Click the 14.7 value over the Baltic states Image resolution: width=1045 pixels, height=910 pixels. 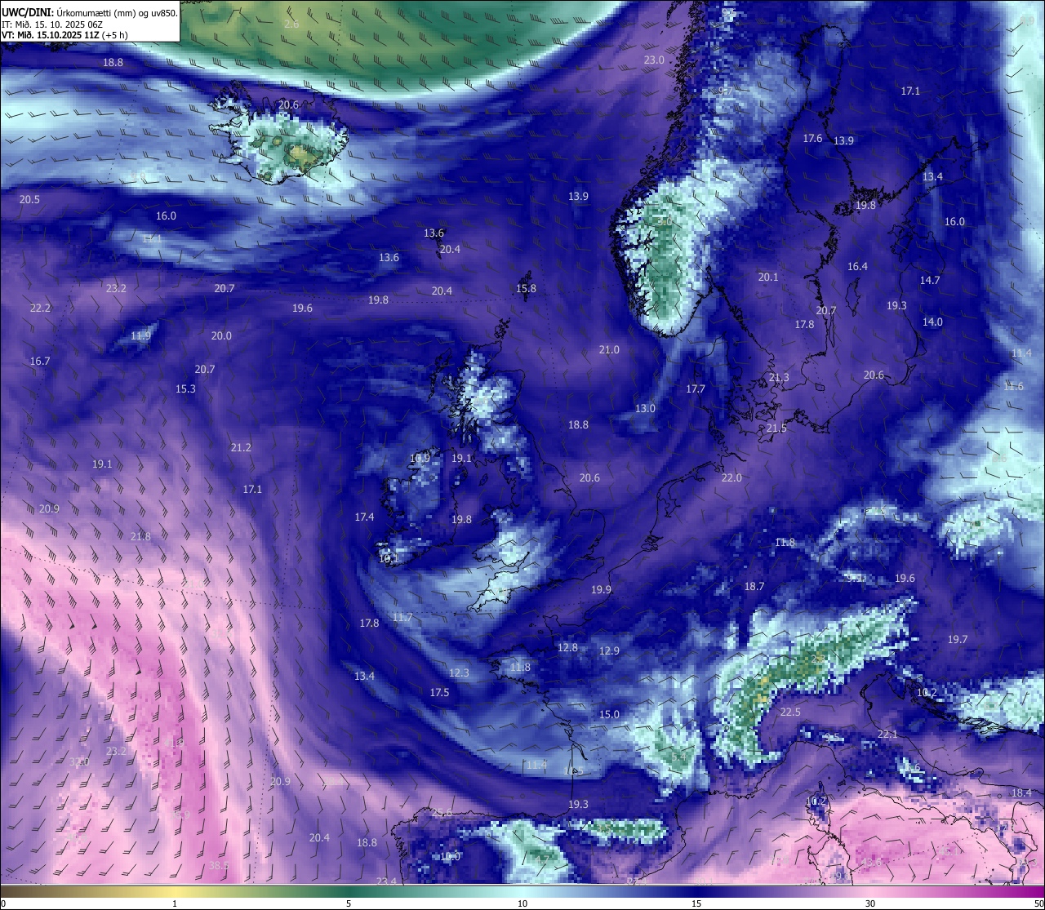pos(930,281)
